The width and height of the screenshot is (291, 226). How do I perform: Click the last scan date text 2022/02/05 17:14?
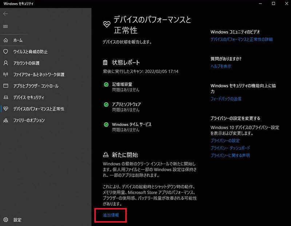coord(162,71)
